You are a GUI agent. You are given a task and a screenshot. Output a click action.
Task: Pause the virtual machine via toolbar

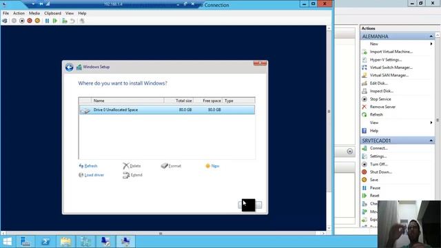[47, 21]
